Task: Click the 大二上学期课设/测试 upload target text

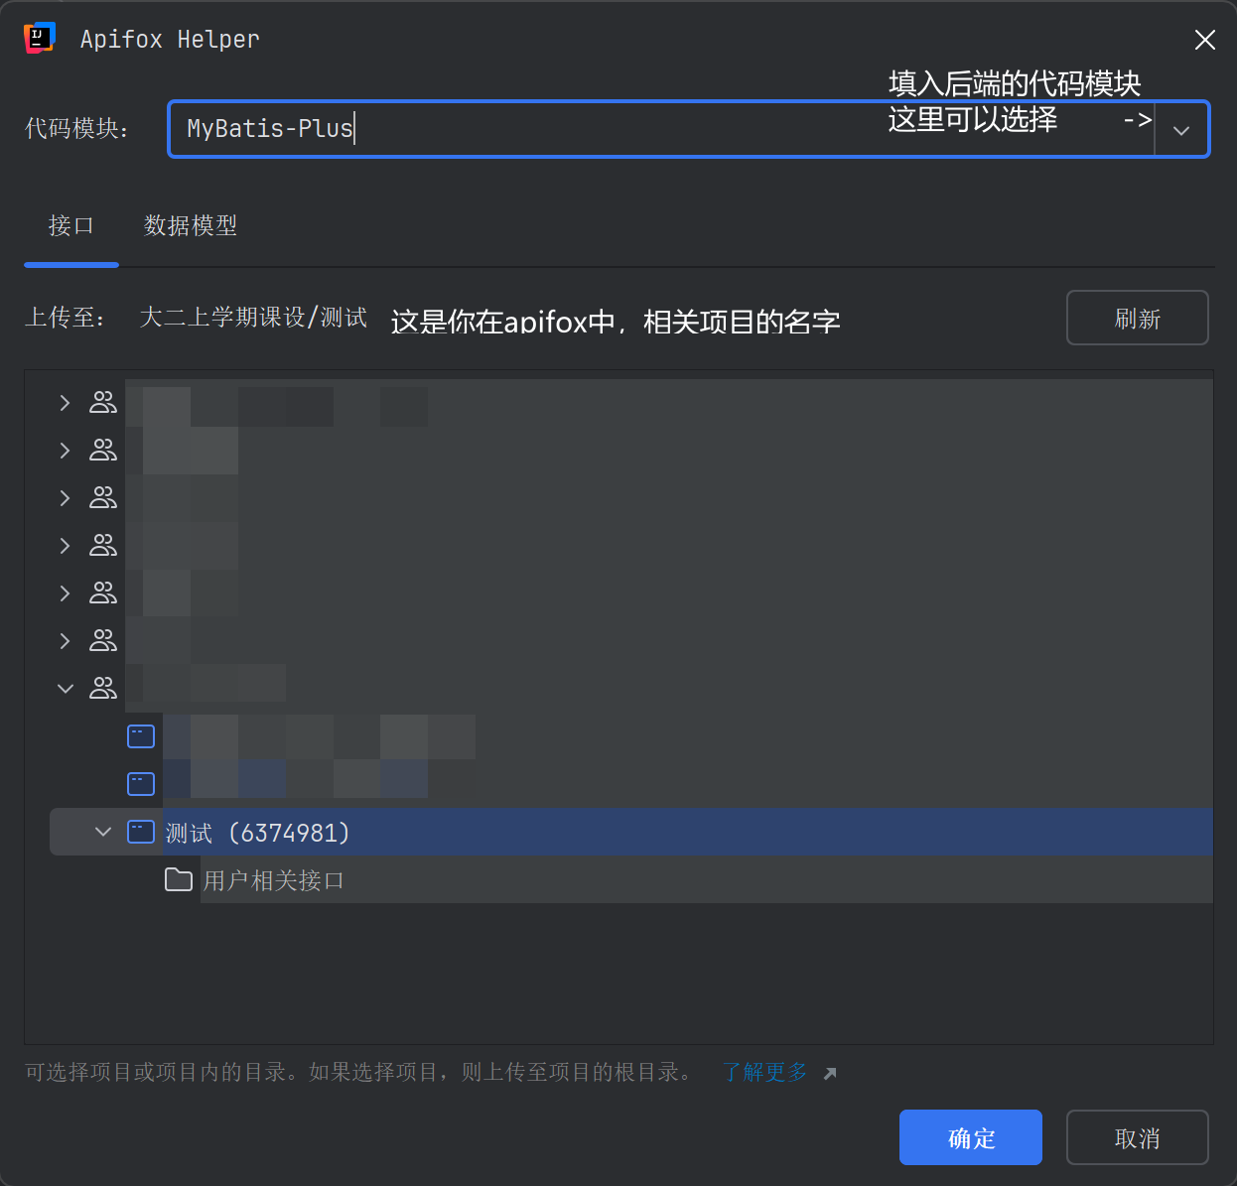Action: coord(253,318)
